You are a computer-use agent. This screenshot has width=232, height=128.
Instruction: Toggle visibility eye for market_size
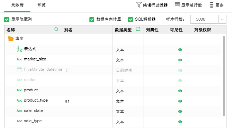(180, 60)
